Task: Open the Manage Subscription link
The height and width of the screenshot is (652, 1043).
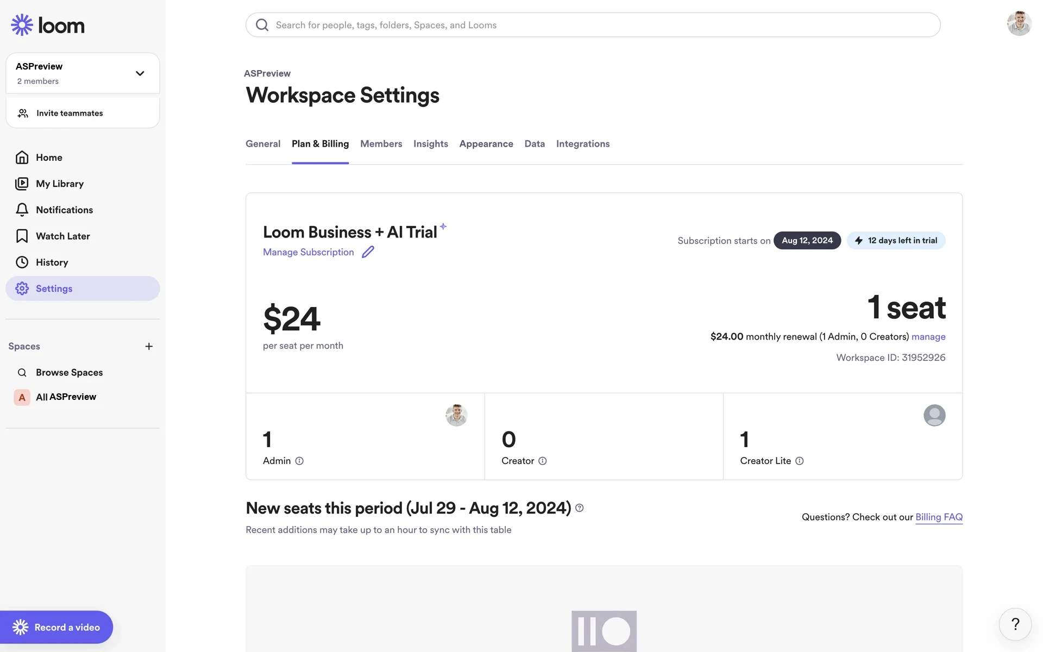Action: click(308, 252)
